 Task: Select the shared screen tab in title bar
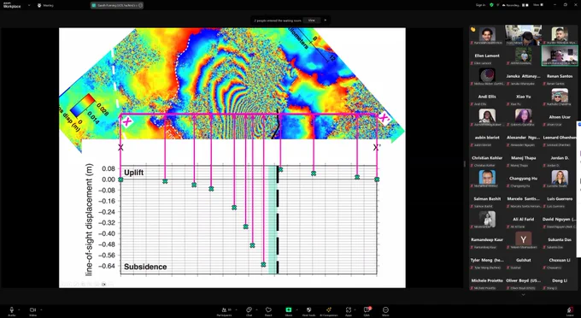coord(117,6)
